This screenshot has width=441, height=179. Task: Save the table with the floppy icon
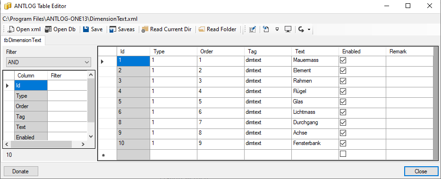[x=86, y=29]
